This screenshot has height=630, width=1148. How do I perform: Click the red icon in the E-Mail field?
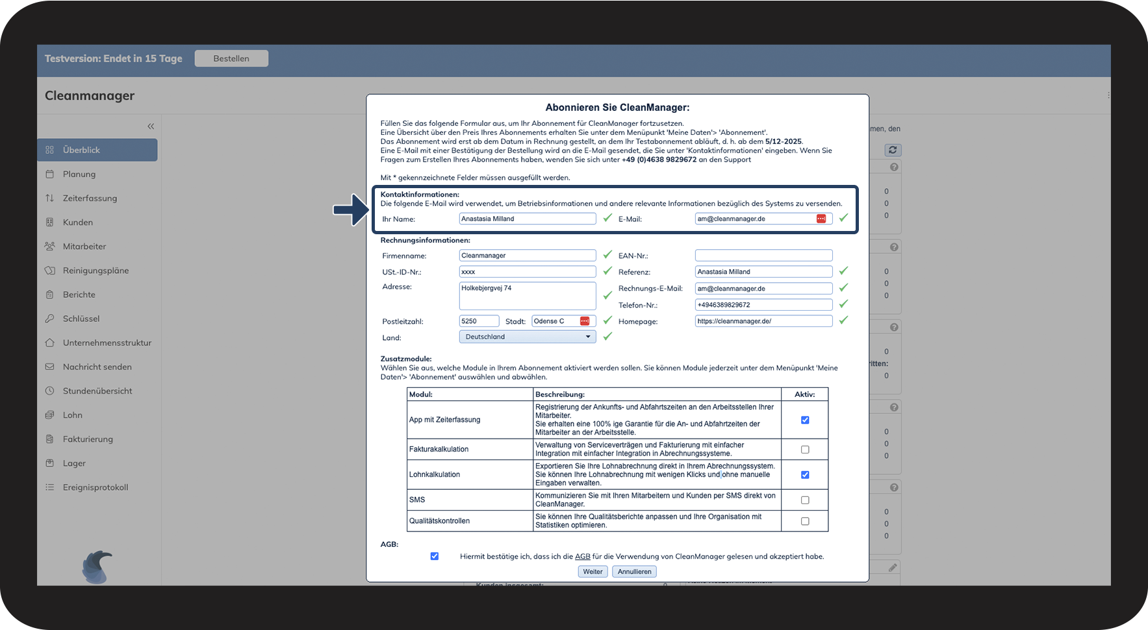pyautogui.click(x=821, y=219)
